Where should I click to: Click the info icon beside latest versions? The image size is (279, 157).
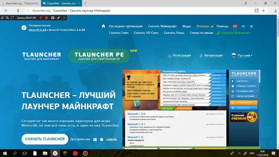(x=24, y=27)
